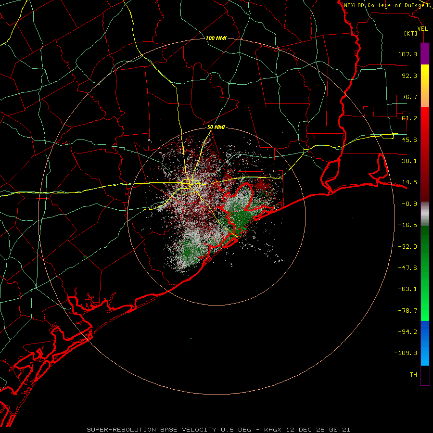Click the gray near-zero color bar segment
The width and height of the screenshot is (433, 433).
pos(425,214)
